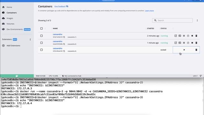Click the Not connected to Hub indicator

(71, 76)
